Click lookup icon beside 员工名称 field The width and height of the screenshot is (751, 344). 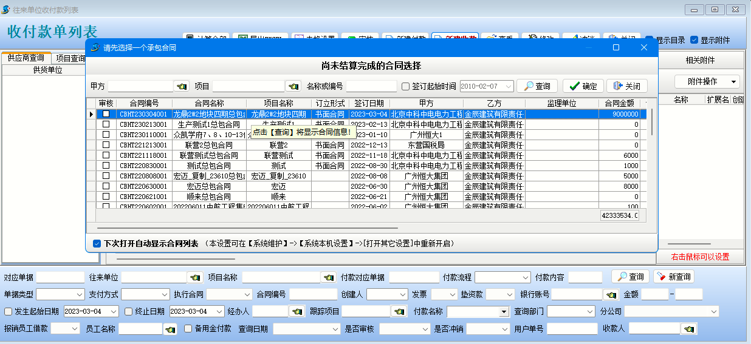point(171,328)
